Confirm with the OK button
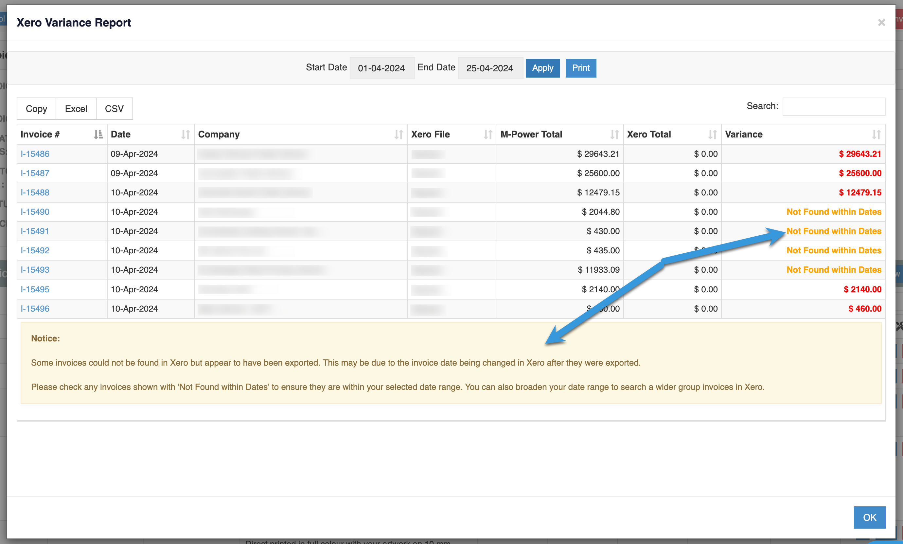The width and height of the screenshot is (903, 544). (x=869, y=517)
